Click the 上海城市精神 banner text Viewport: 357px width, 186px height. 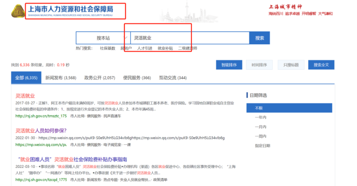[285, 7]
